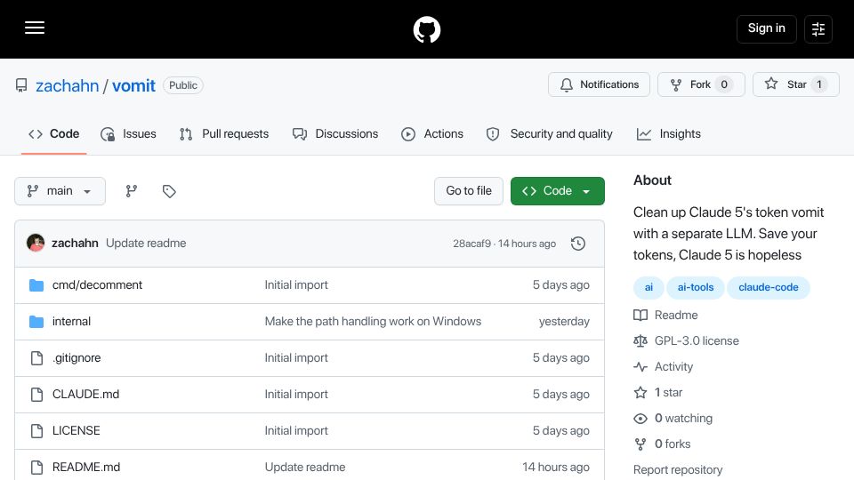Open the 1 star stargazers link
This screenshot has width=854, height=480.
(x=658, y=392)
